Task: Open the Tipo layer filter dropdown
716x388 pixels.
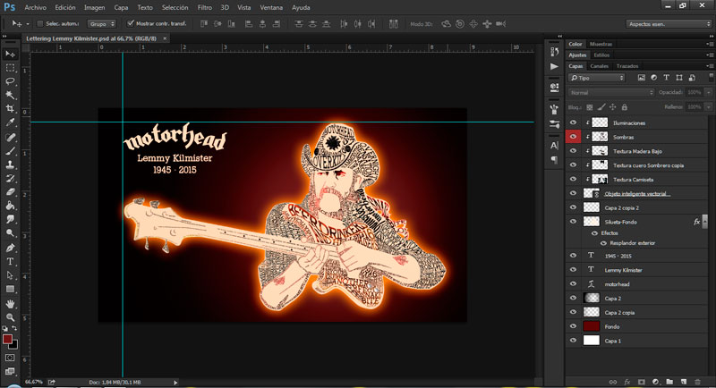Action: tap(596, 78)
